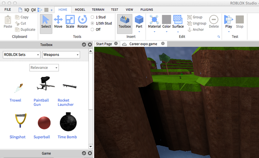Open the Material picker icon
This screenshot has height=158, width=259.
click(154, 20)
